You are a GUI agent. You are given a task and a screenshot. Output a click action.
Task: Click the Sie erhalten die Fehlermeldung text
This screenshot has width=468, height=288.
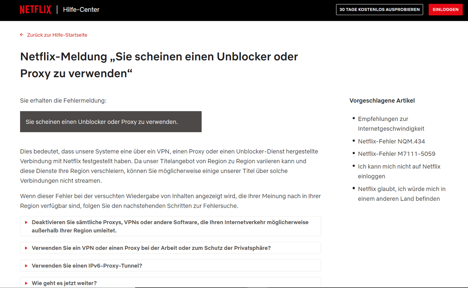pyautogui.click(x=63, y=100)
